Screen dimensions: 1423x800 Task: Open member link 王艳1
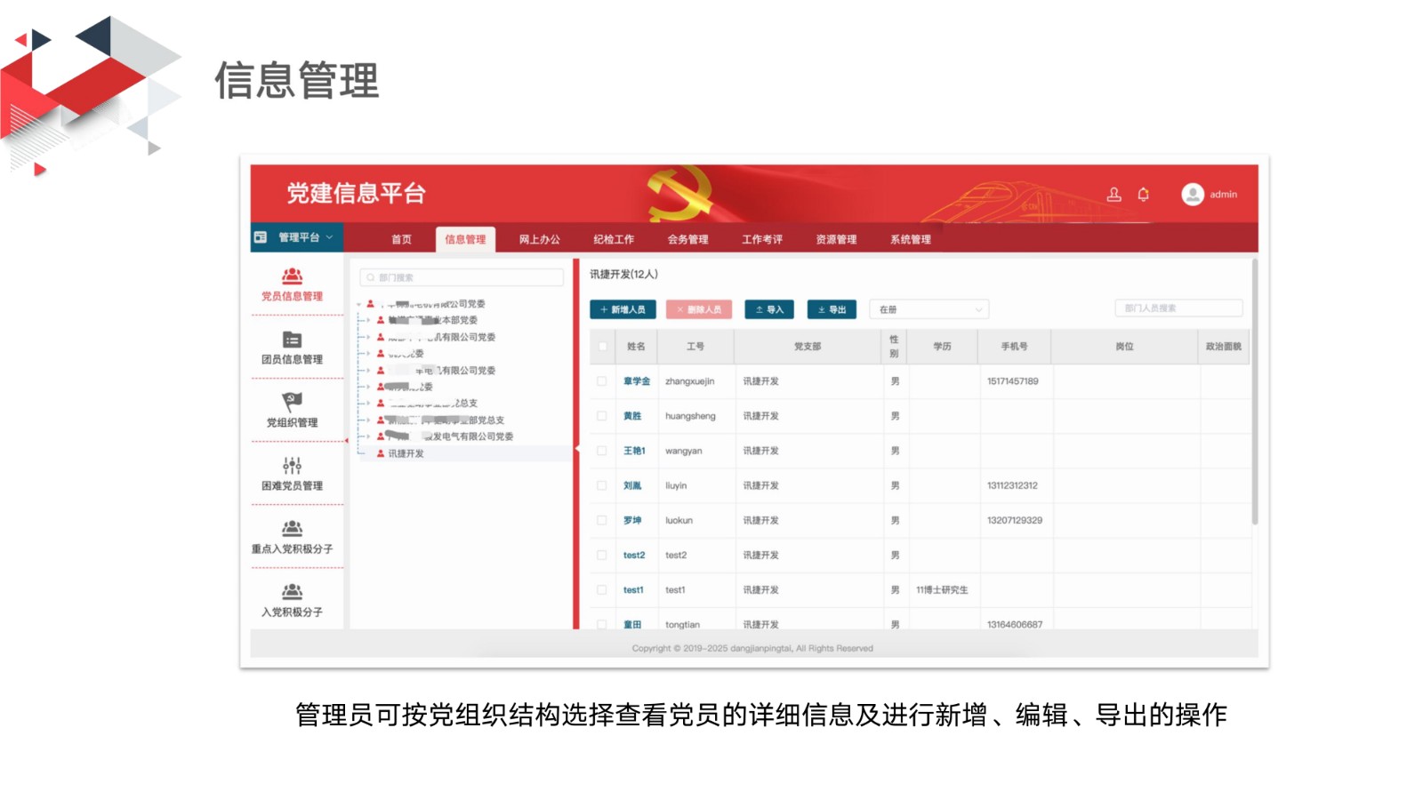tap(634, 451)
